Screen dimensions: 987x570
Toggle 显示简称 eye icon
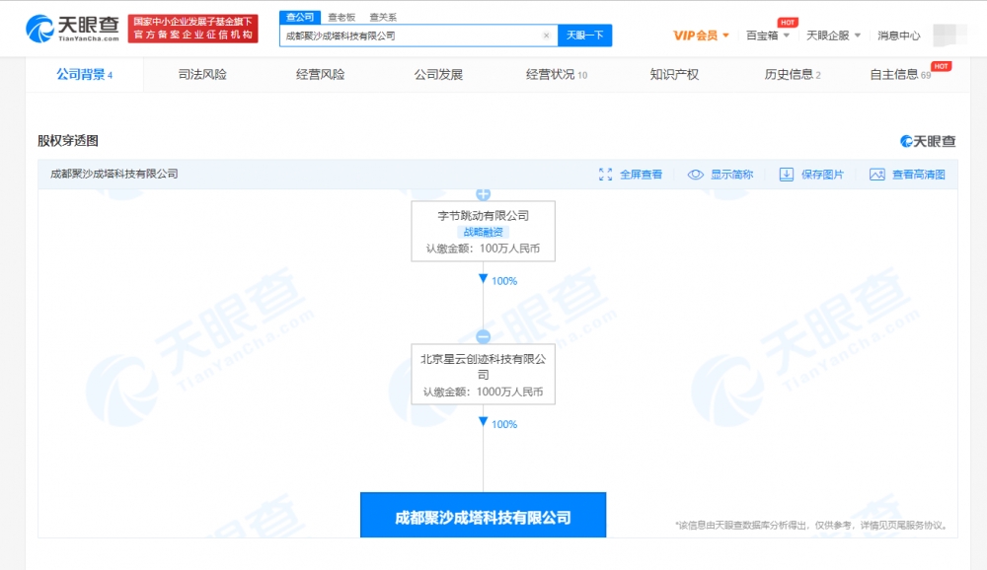(x=695, y=175)
